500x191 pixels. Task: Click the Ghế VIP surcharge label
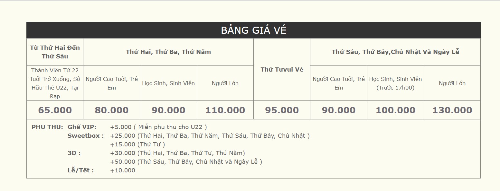[x=82, y=127]
